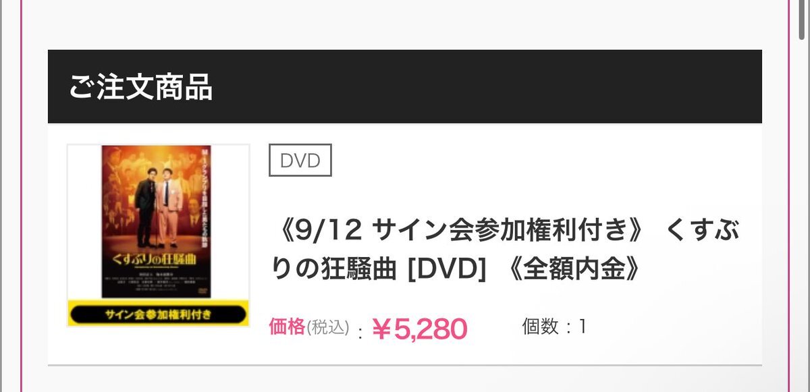
Task: Click the pink vertical border on the left
Action: (x=22, y=196)
